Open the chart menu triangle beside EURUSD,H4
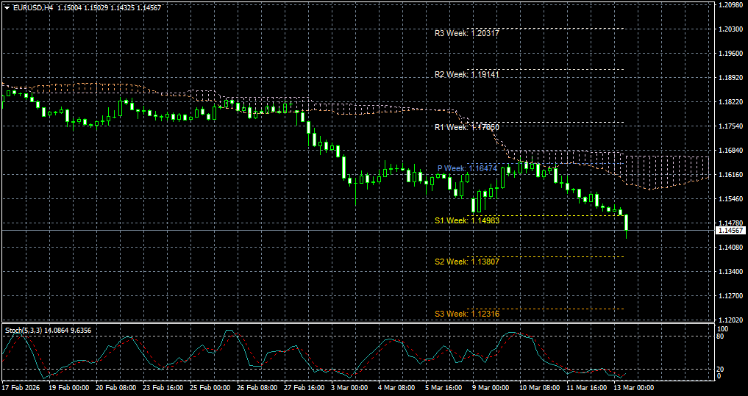 coord(7,7)
